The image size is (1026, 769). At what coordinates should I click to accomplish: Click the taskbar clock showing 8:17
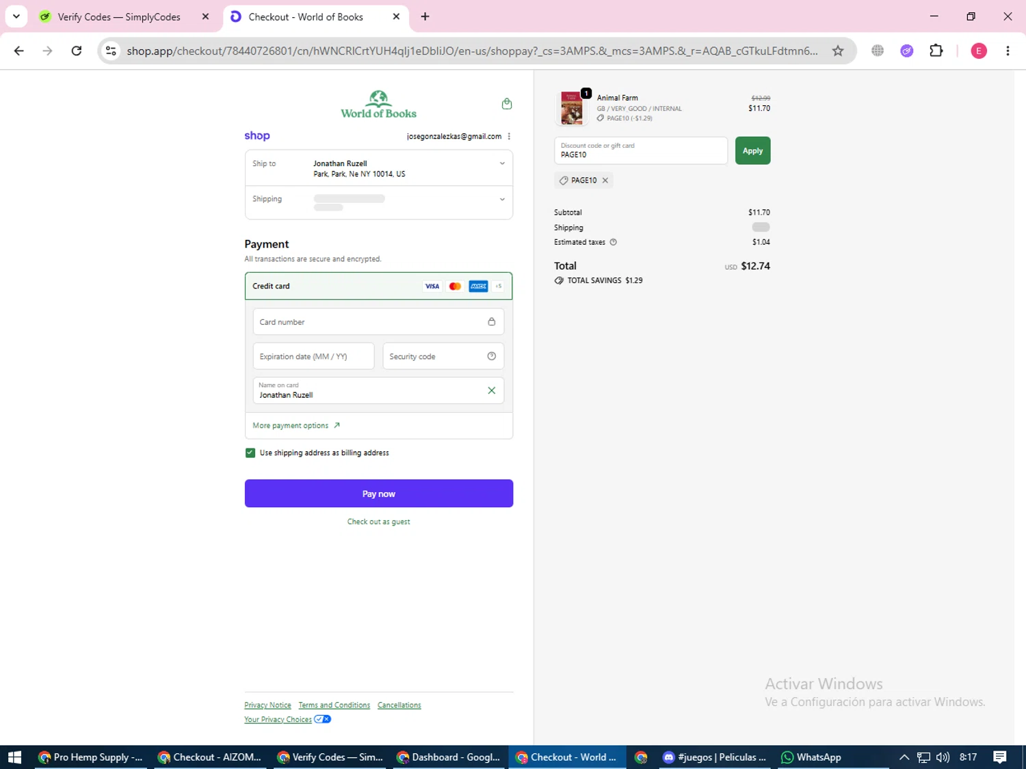968,757
